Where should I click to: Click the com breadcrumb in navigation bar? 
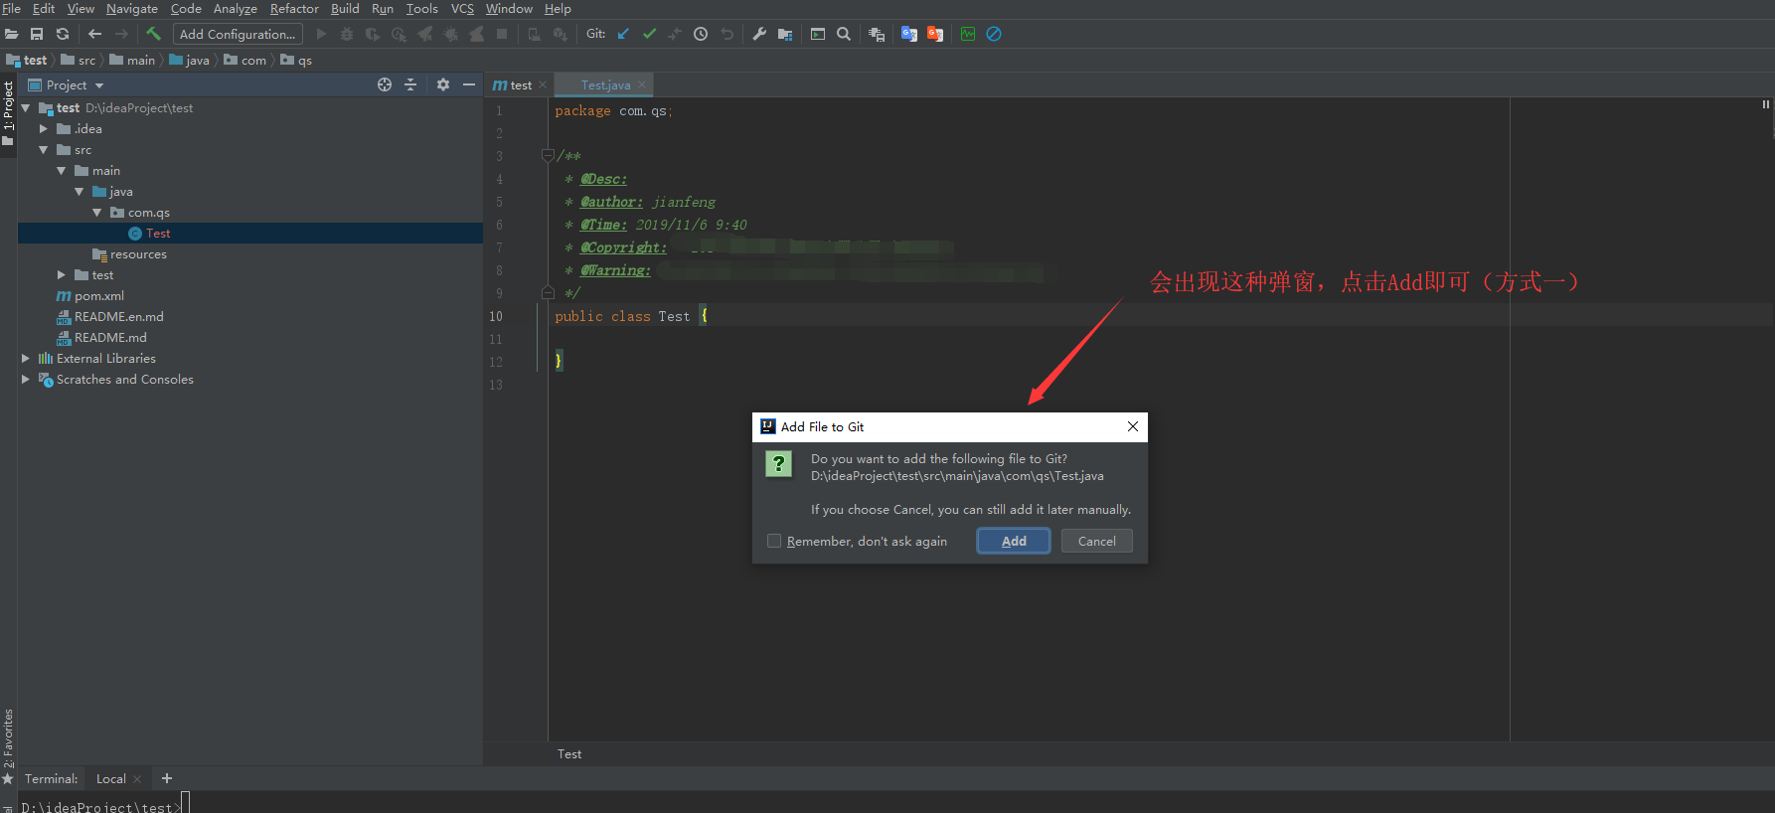click(245, 61)
